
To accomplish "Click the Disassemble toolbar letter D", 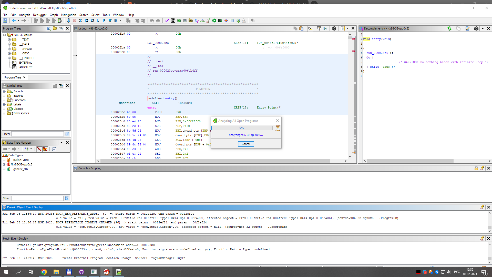I will [x=86, y=21].
